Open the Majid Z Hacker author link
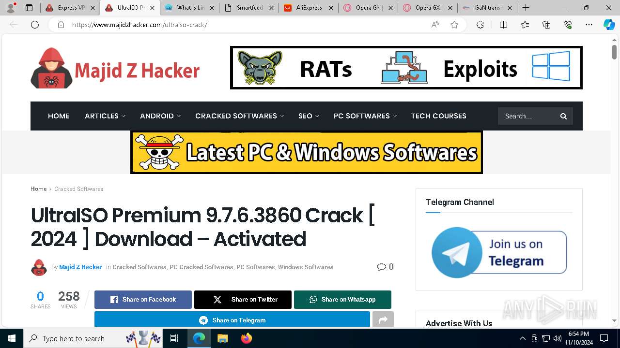Image resolution: width=620 pixels, height=348 pixels. (x=80, y=267)
